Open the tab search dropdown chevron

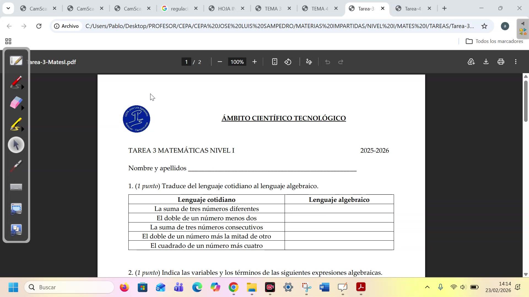[8, 8]
